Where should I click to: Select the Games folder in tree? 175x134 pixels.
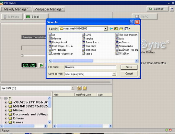click(18, 122)
